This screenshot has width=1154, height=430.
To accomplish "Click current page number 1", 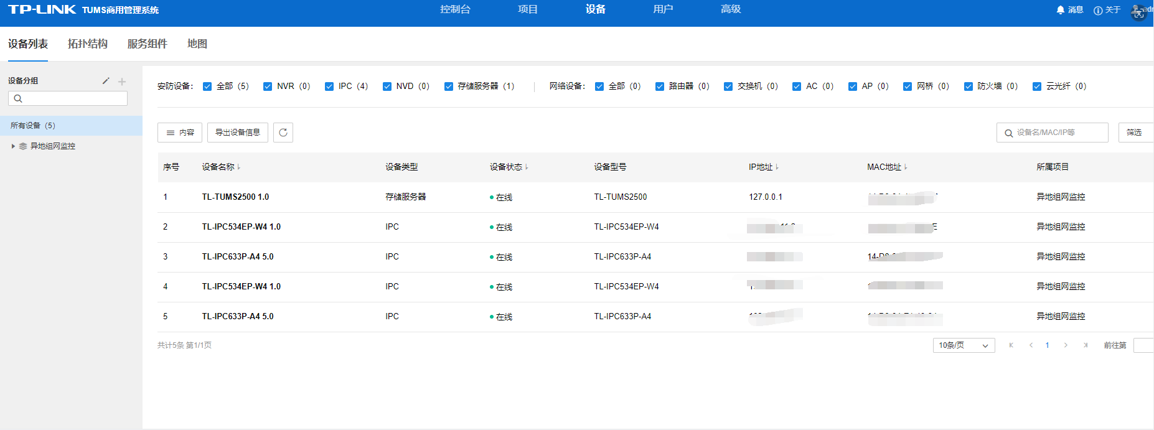I will click(1048, 345).
